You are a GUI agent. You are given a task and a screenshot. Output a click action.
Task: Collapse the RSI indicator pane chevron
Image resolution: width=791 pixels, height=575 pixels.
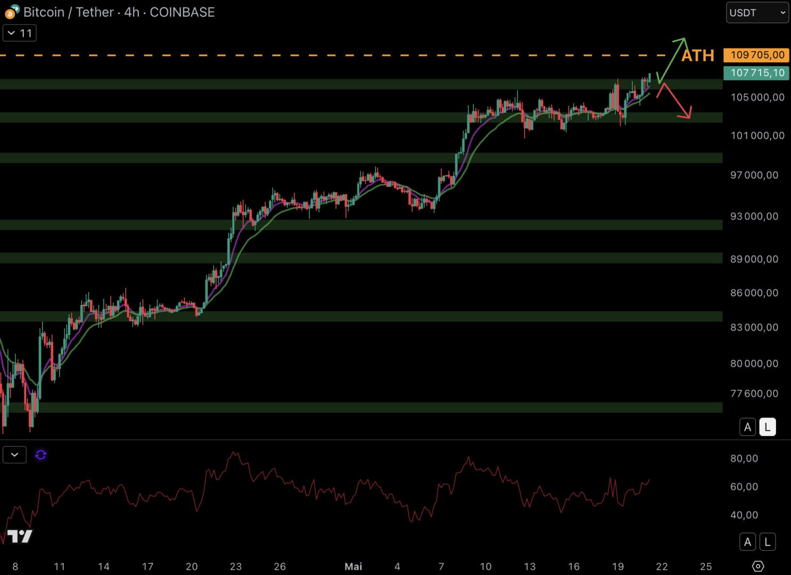[x=14, y=455]
